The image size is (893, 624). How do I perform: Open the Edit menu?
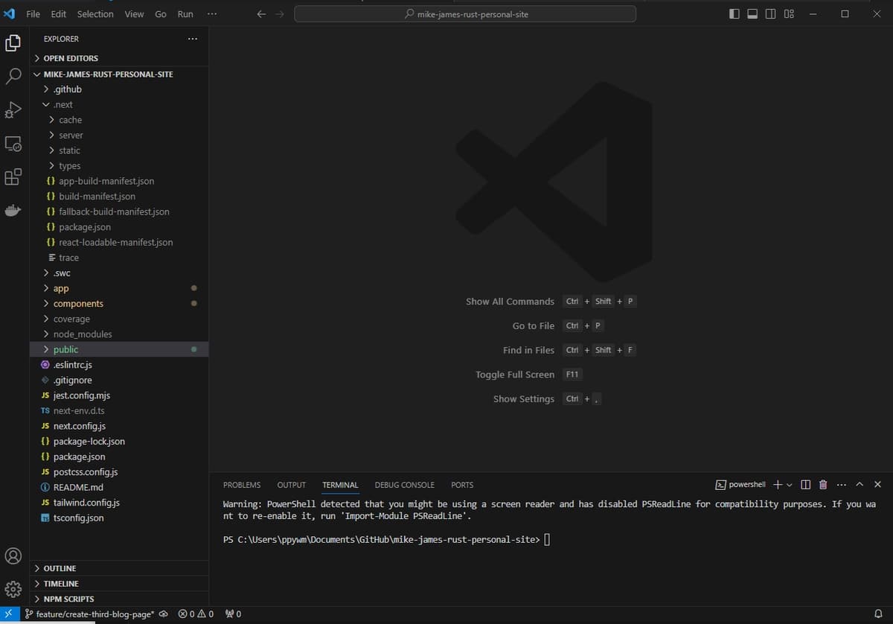point(59,14)
